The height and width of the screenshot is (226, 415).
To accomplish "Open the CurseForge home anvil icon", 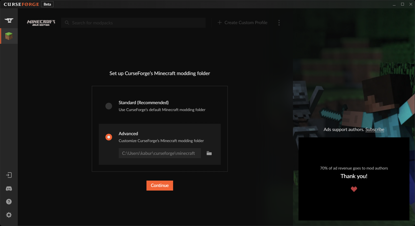I will coord(9,20).
